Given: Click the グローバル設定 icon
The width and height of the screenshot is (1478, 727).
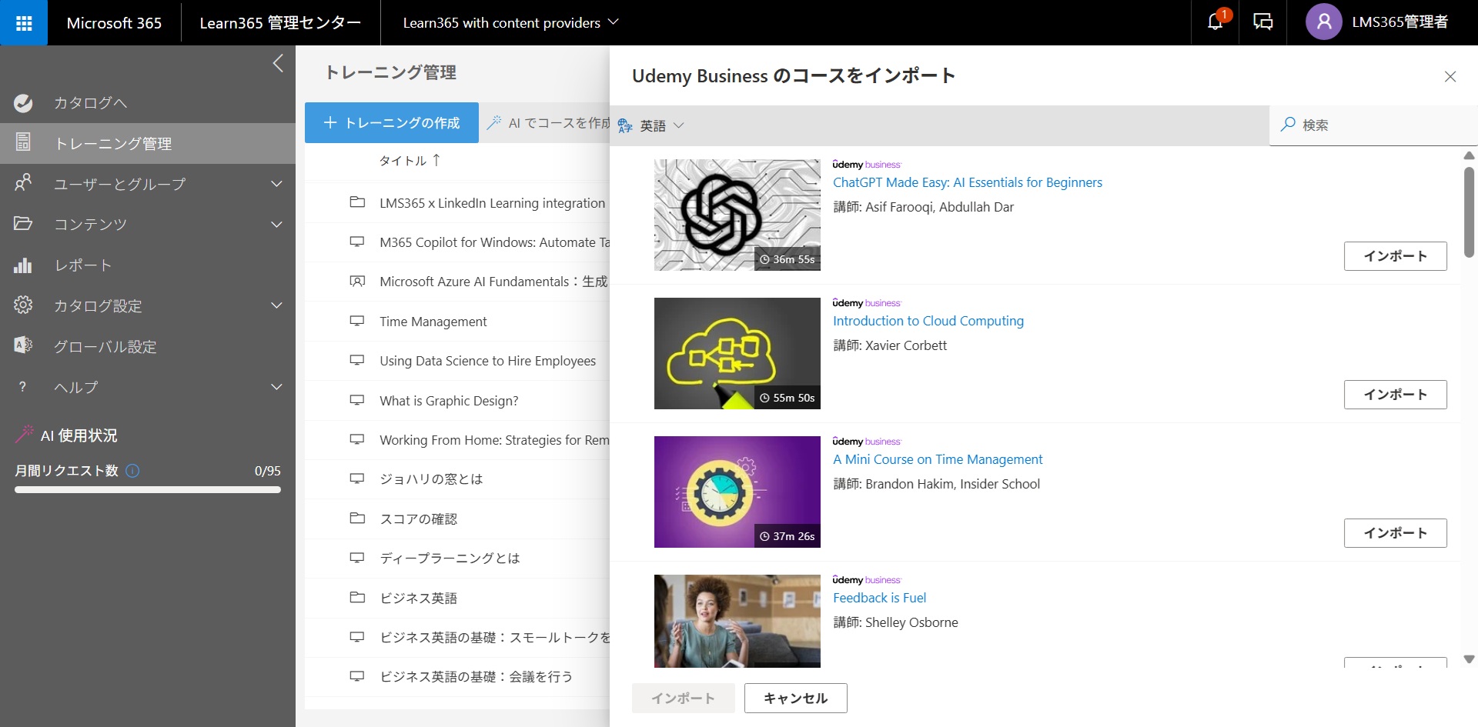Looking at the screenshot, I should click(x=23, y=345).
